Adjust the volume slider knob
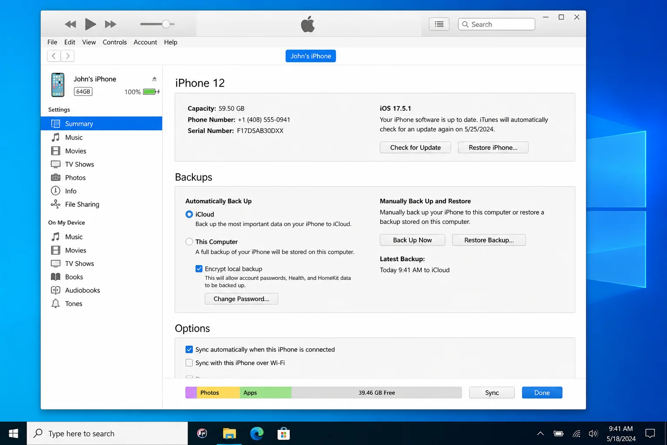The image size is (667, 445). pyautogui.click(x=166, y=24)
